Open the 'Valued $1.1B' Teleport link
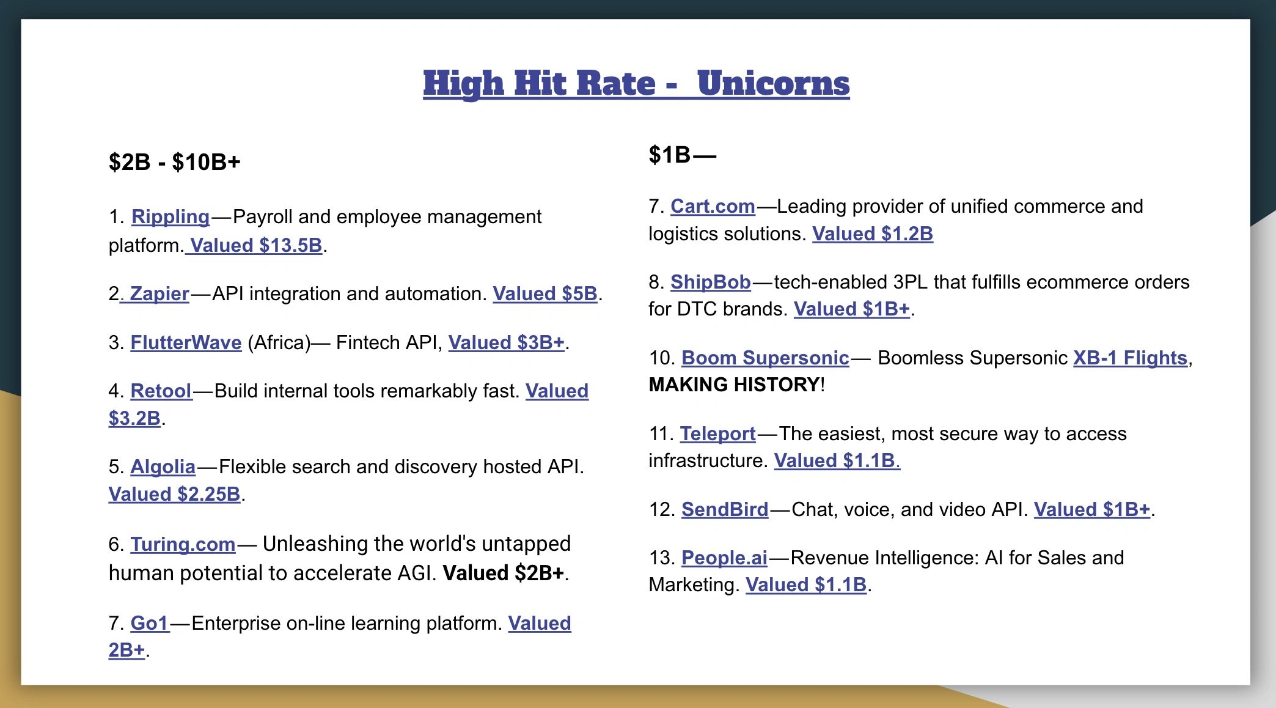 tap(837, 461)
